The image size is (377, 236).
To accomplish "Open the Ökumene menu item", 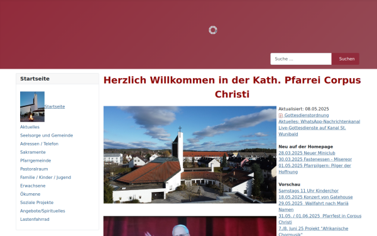I will tap(30, 194).
